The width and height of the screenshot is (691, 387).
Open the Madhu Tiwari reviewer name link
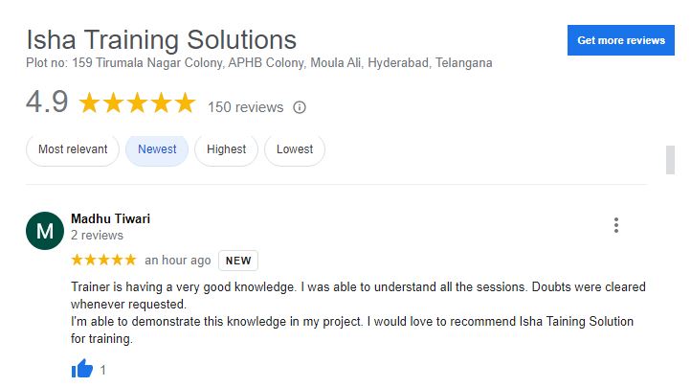tap(110, 218)
